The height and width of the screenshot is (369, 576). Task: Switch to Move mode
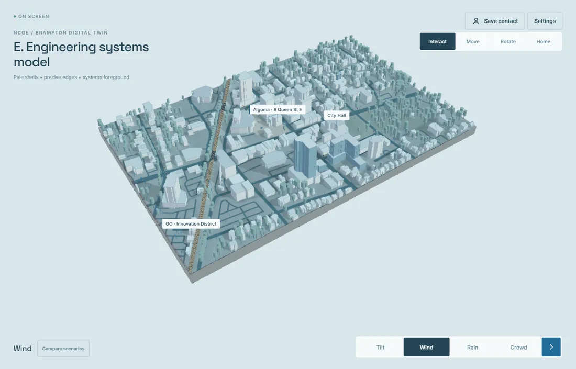click(x=473, y=41)
